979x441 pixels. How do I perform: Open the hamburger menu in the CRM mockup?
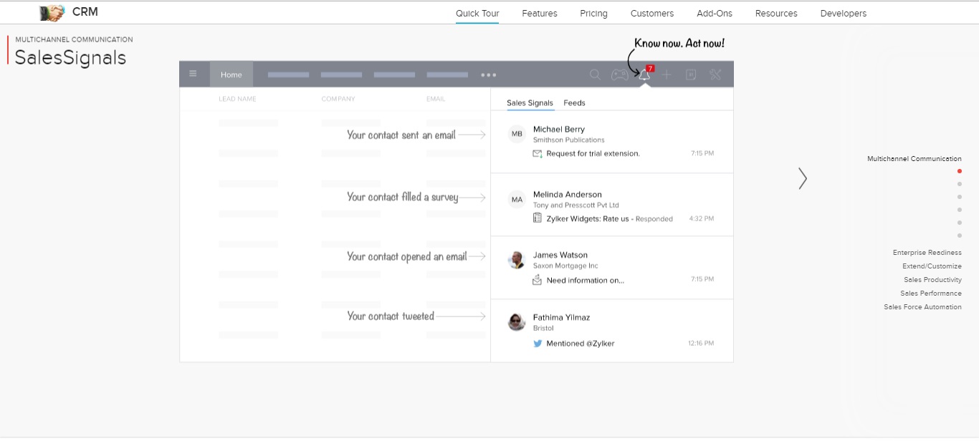(193, 74)
